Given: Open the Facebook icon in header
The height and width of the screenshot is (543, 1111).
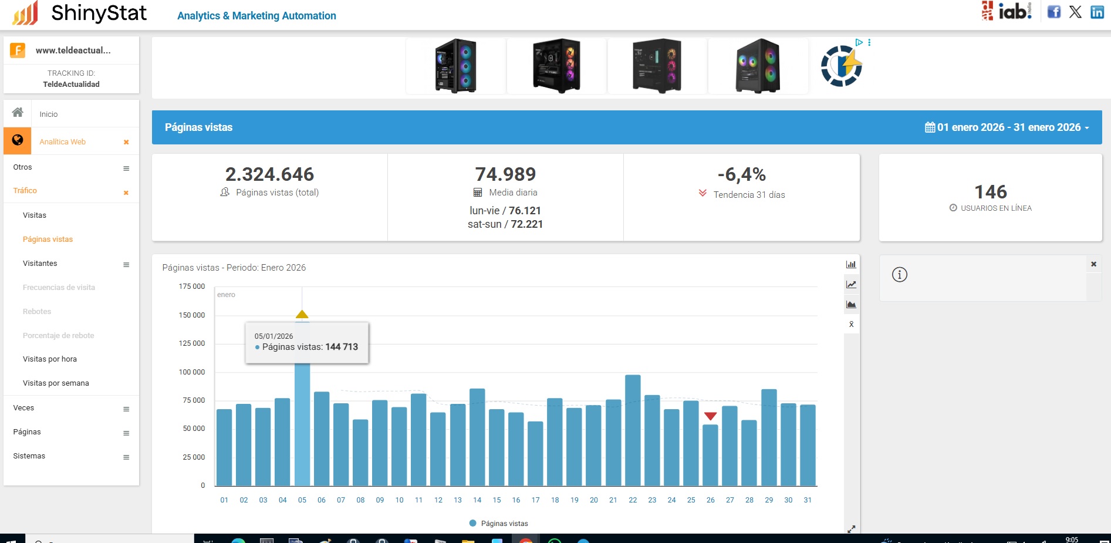Looking at the screenshot, I should pos(1054,12).
